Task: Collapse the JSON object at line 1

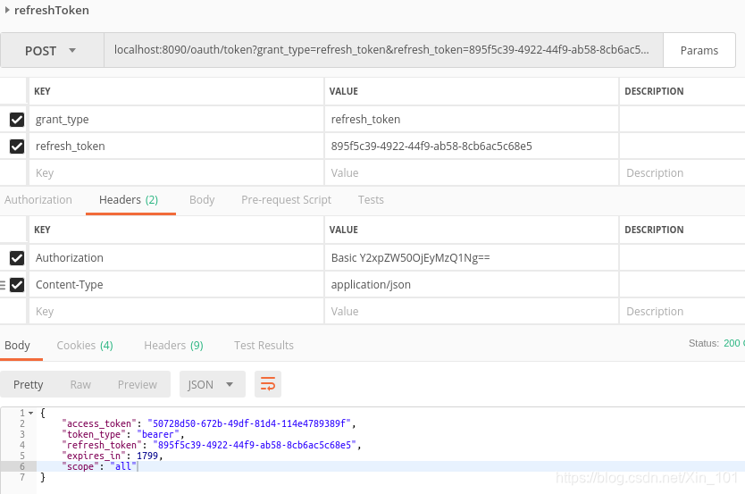Action: (31, 414)
